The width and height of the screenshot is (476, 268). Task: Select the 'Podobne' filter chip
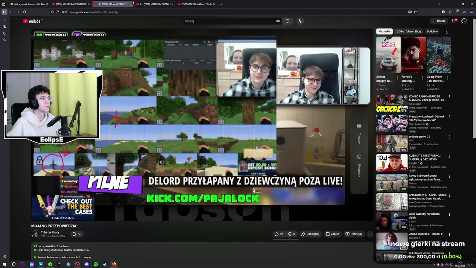[432, 32]
